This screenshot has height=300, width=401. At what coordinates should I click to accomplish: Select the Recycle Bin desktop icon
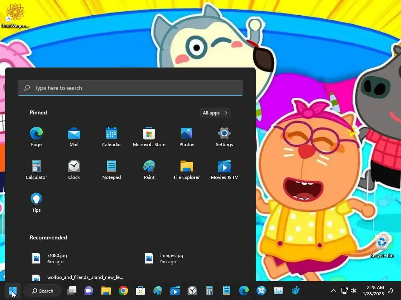point(381,246)
